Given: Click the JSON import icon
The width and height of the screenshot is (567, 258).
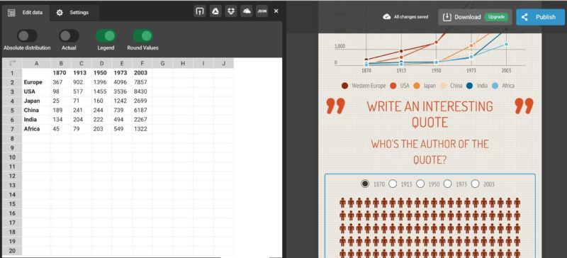Looking at the screenshot, I should (262, 11).
